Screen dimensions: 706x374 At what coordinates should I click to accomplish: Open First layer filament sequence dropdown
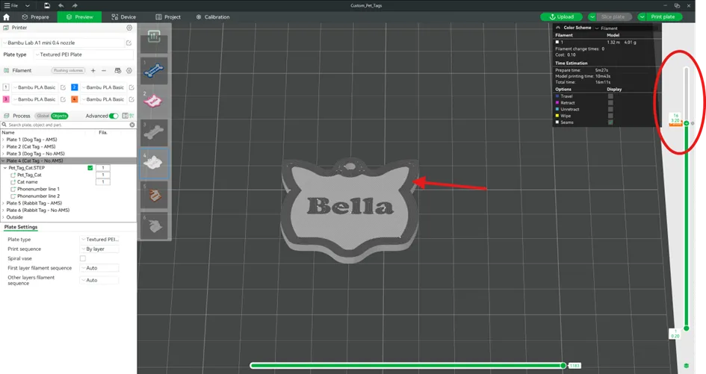tap(99, 268)
